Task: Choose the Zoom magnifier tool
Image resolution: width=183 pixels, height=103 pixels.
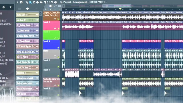Action: tap(52, 2)
